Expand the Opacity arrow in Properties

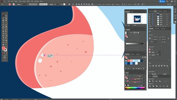click(162, 55)
